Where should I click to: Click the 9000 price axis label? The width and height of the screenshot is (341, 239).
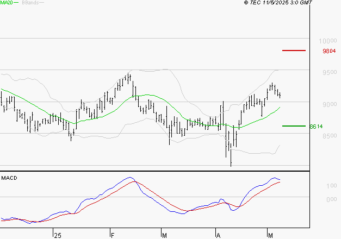[x=330, y=104]
